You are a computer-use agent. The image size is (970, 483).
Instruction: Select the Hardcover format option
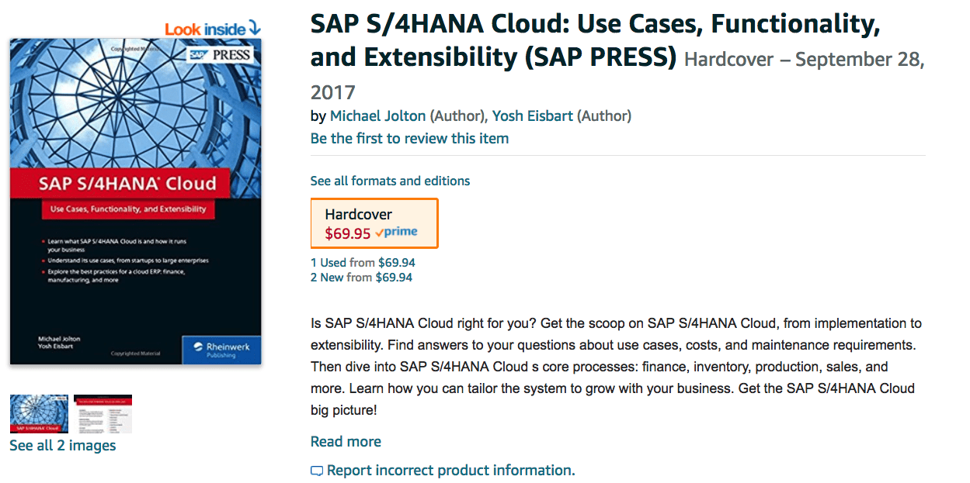coord(374,223)
